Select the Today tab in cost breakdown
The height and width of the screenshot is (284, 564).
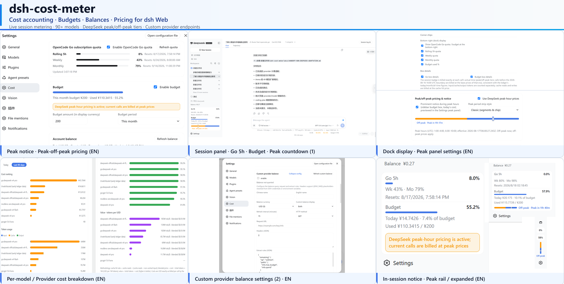(6, 165)
